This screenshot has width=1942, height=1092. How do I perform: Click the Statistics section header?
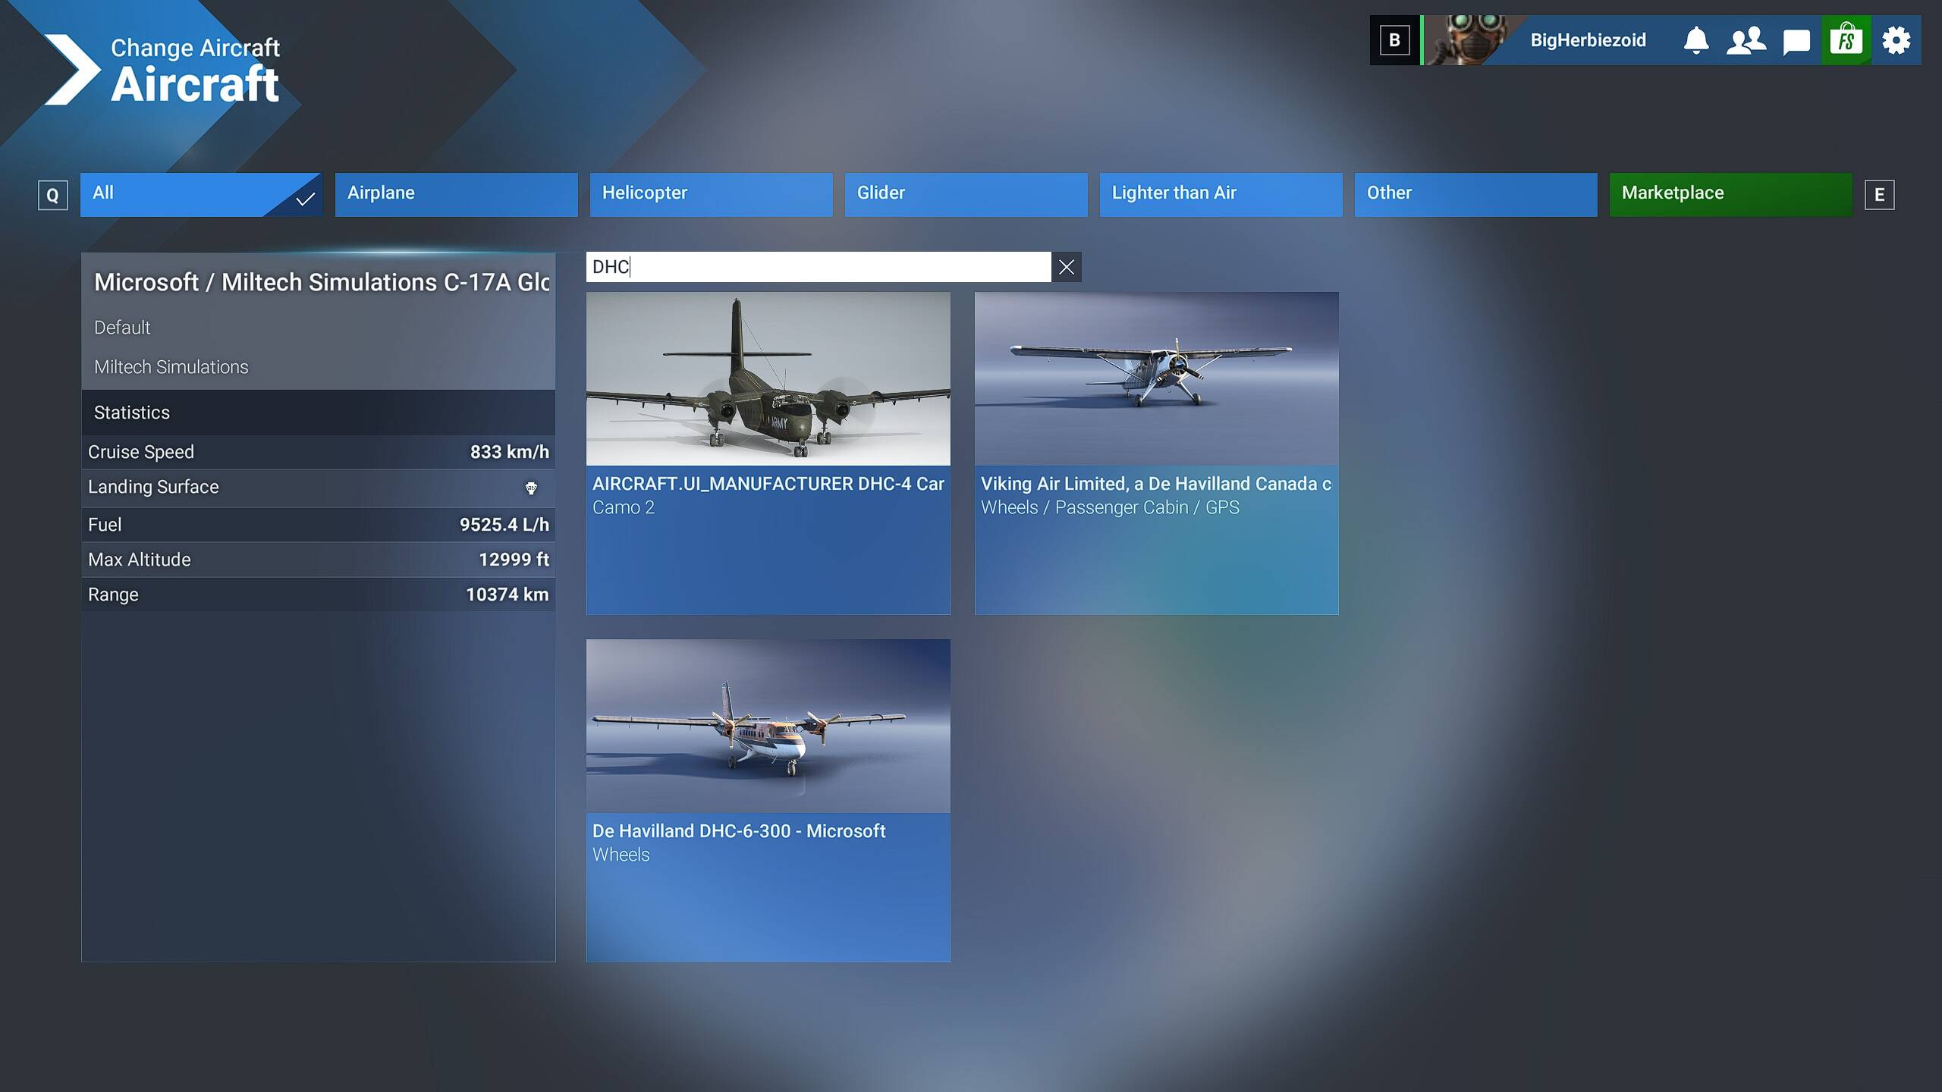(x=318, y=413)
